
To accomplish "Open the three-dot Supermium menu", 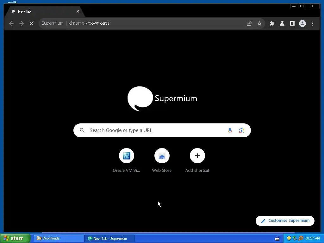I will (x=313, y=23).
